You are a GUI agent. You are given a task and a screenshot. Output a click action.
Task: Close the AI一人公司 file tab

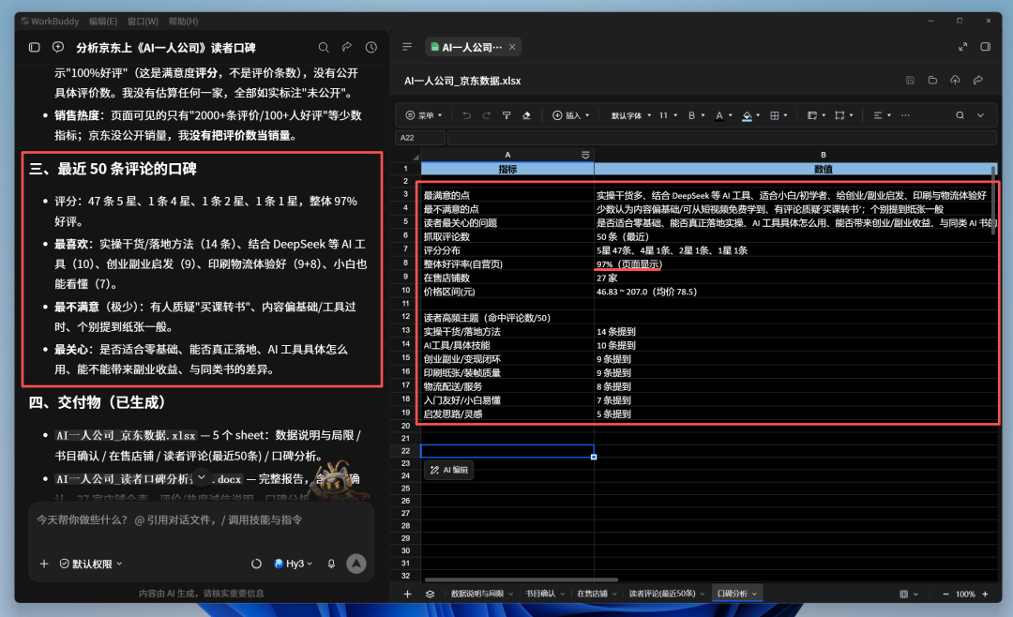coord(512,47)
